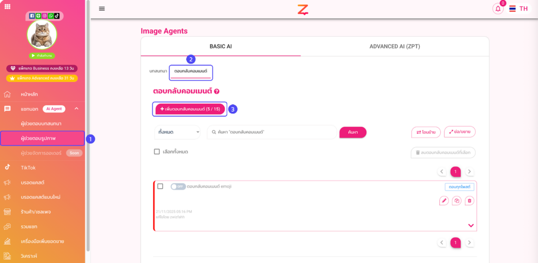Open the ทั้งหมด filter dropdown
The width and height of the screenshot is (538, 263).
coord(177,132)
